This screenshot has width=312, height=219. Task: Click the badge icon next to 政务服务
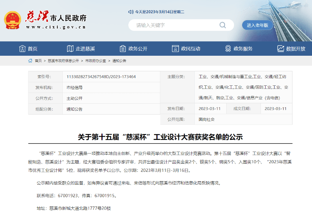point(228,48)
